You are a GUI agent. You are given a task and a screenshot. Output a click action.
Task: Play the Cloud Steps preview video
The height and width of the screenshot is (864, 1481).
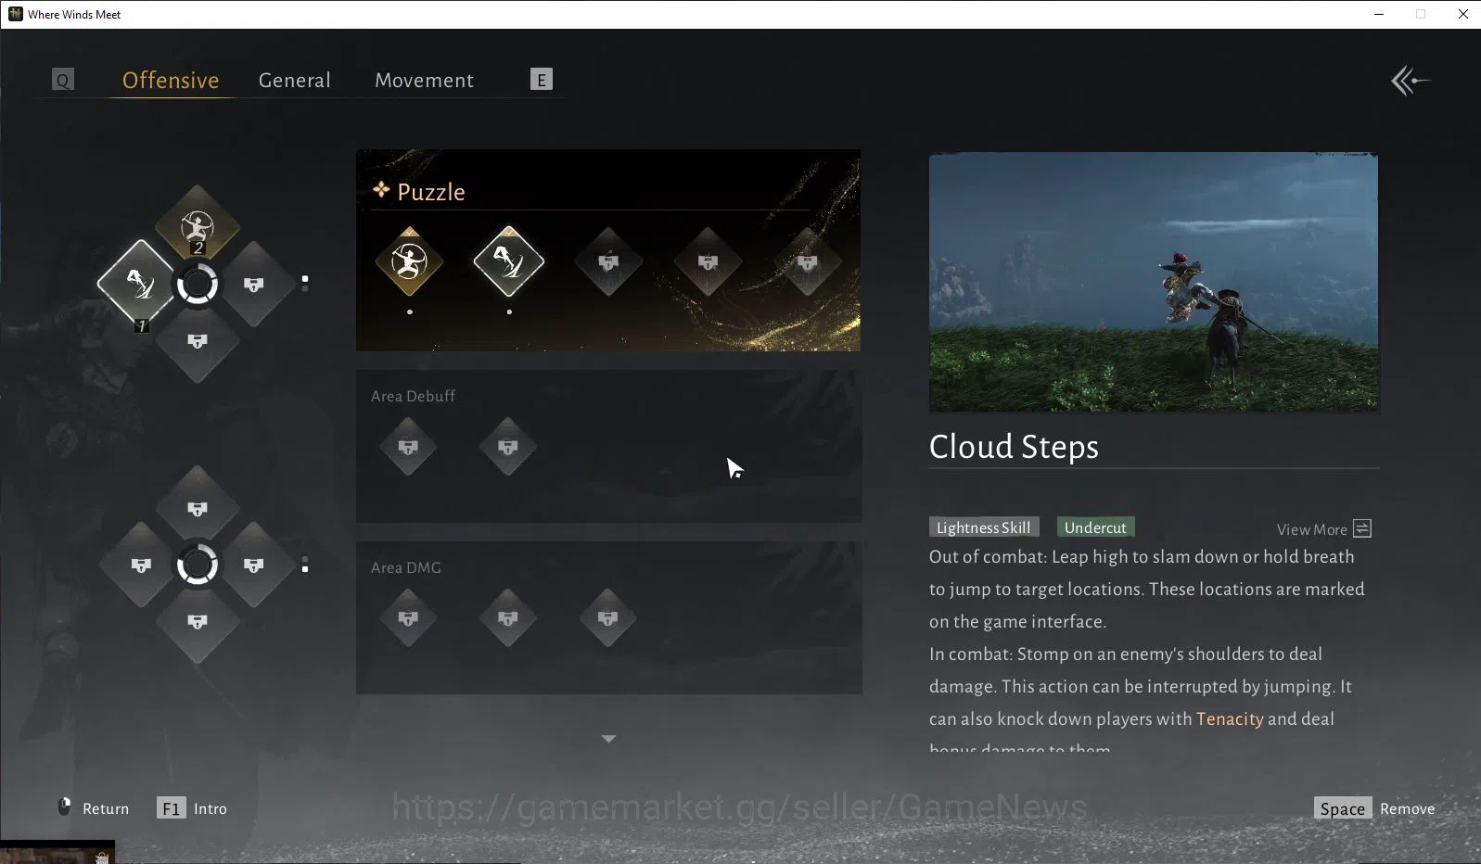tap(1154, 282)
